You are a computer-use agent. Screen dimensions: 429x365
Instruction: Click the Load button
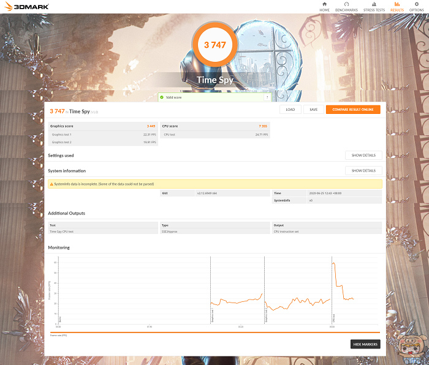coord(290,110)
